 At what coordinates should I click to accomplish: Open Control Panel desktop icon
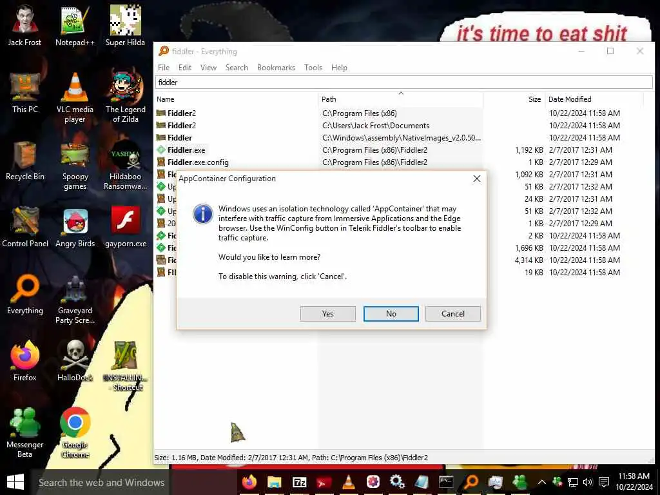pos(25,226)
